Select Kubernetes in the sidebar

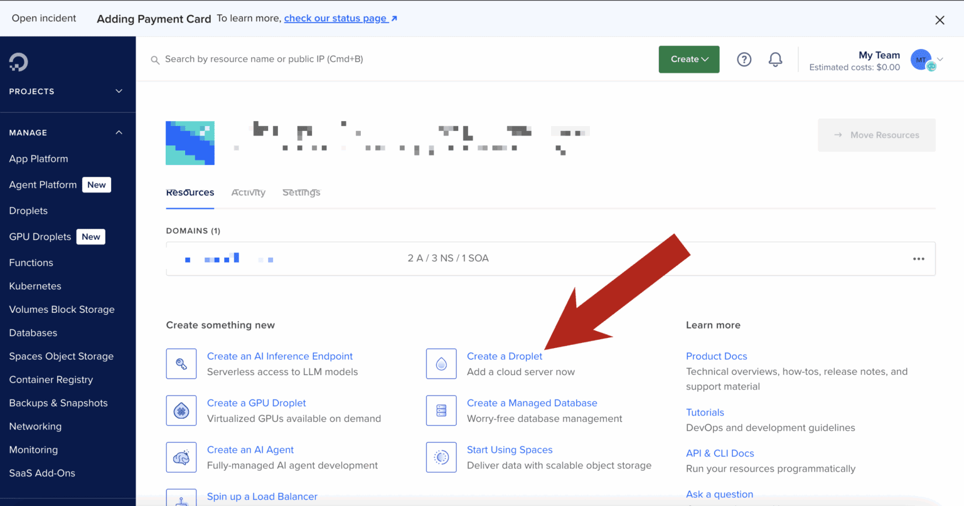[x=35, y=286]
